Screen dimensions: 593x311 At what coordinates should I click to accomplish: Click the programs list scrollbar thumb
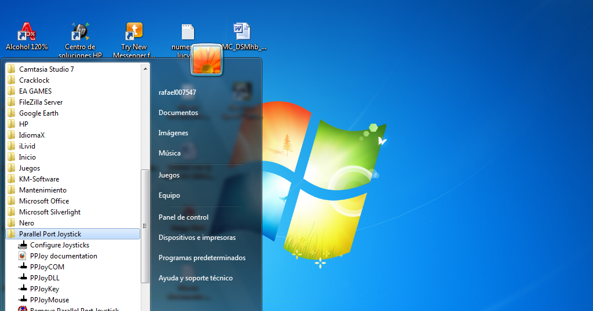(145, 225)
